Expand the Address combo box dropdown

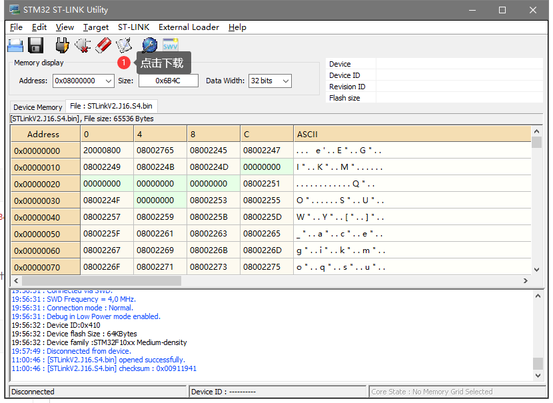pos(109,81)
